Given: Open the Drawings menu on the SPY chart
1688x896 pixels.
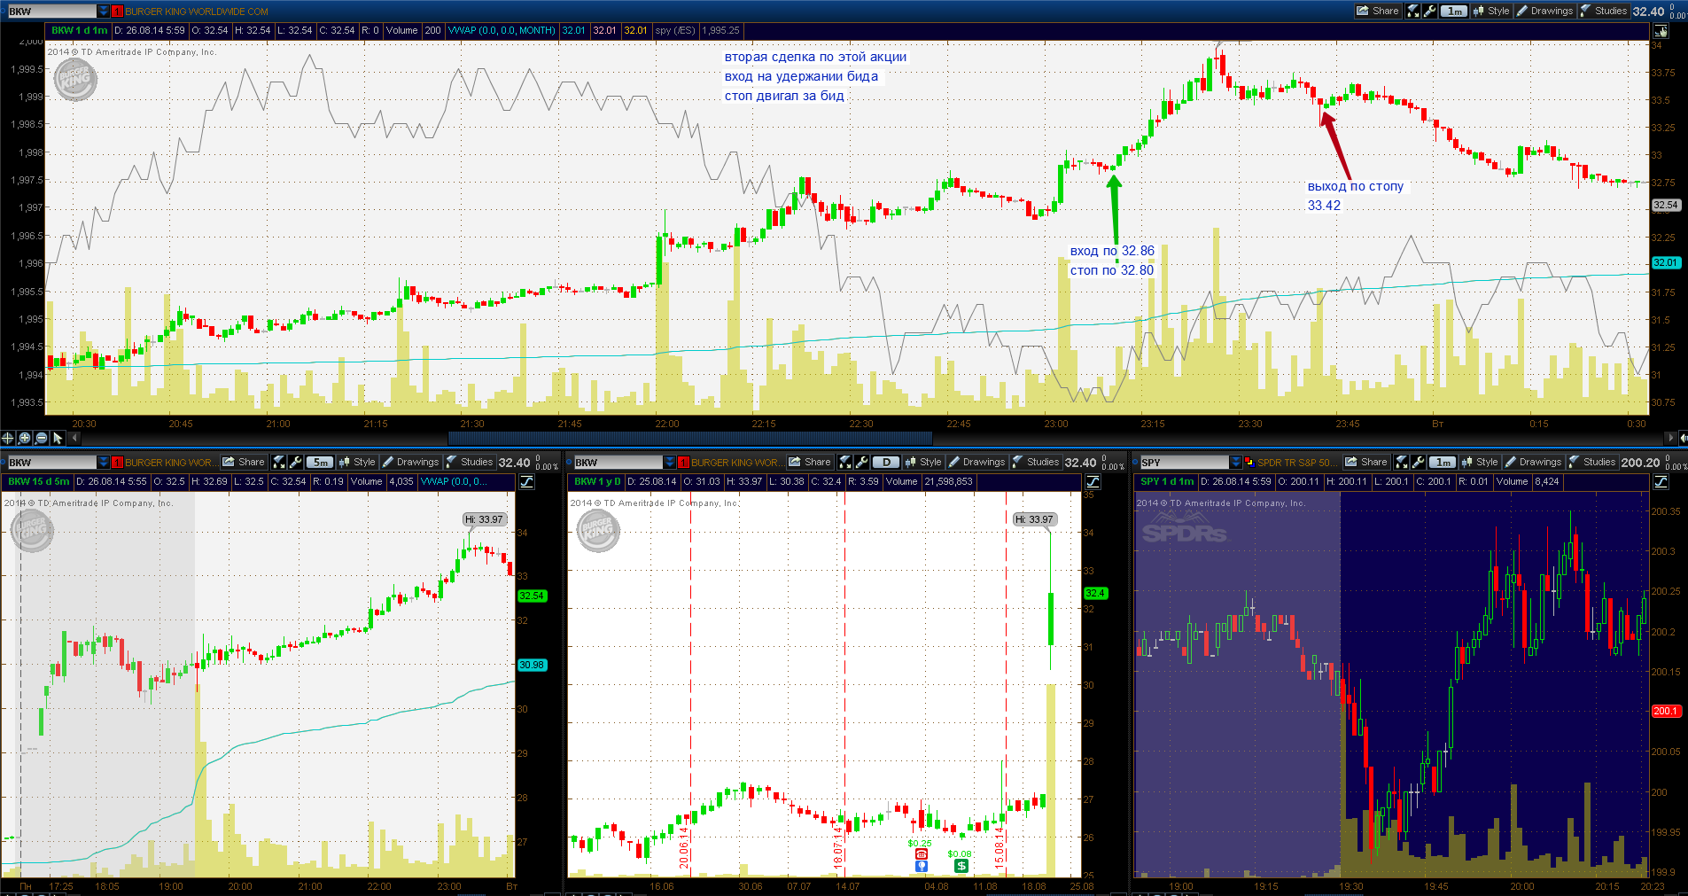Looking at the screenshot, I should [1533, 462].
